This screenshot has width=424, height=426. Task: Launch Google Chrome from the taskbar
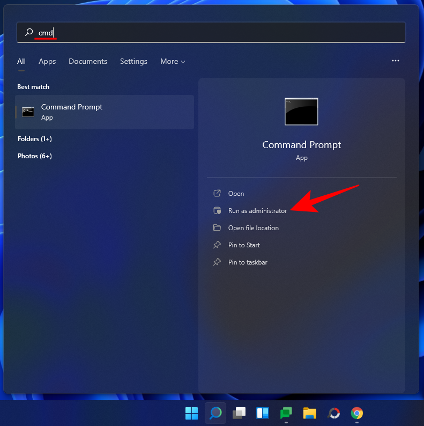[357, 413]
